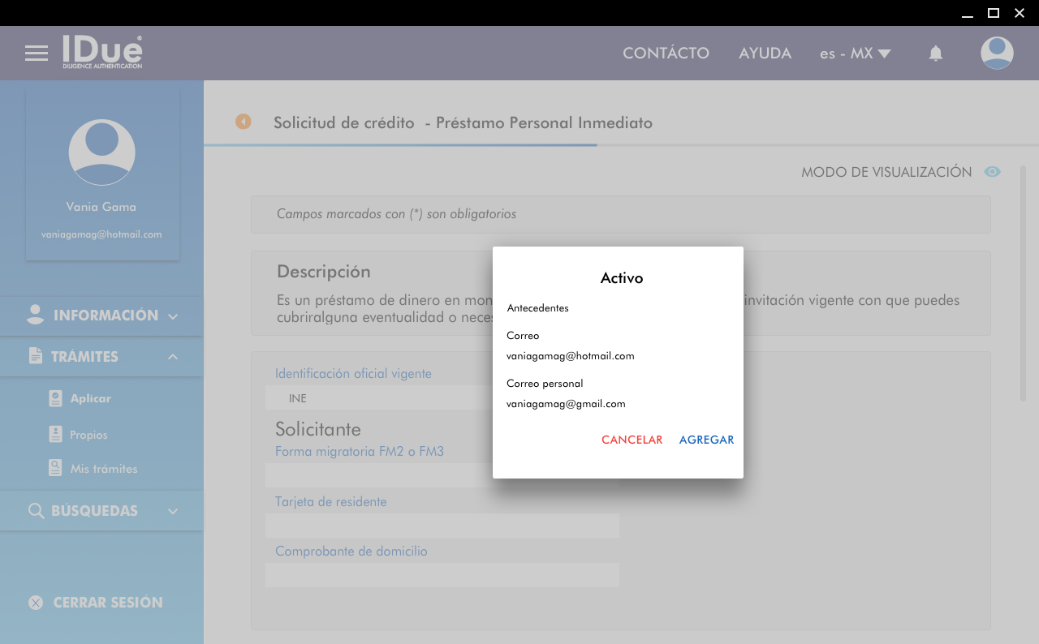Click the Mis trámites sidebar icon
Viewport: 1039px width, 644px height.
(55, 469)
